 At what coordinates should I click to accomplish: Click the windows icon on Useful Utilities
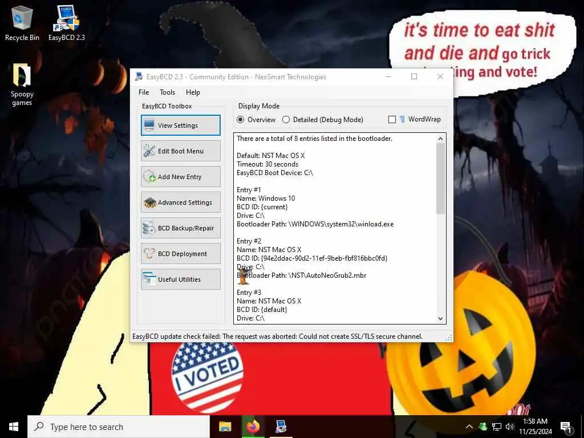click(149, 279)
